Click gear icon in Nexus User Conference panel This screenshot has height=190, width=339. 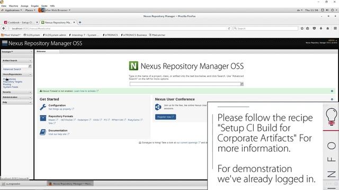(x=332, y=99)
